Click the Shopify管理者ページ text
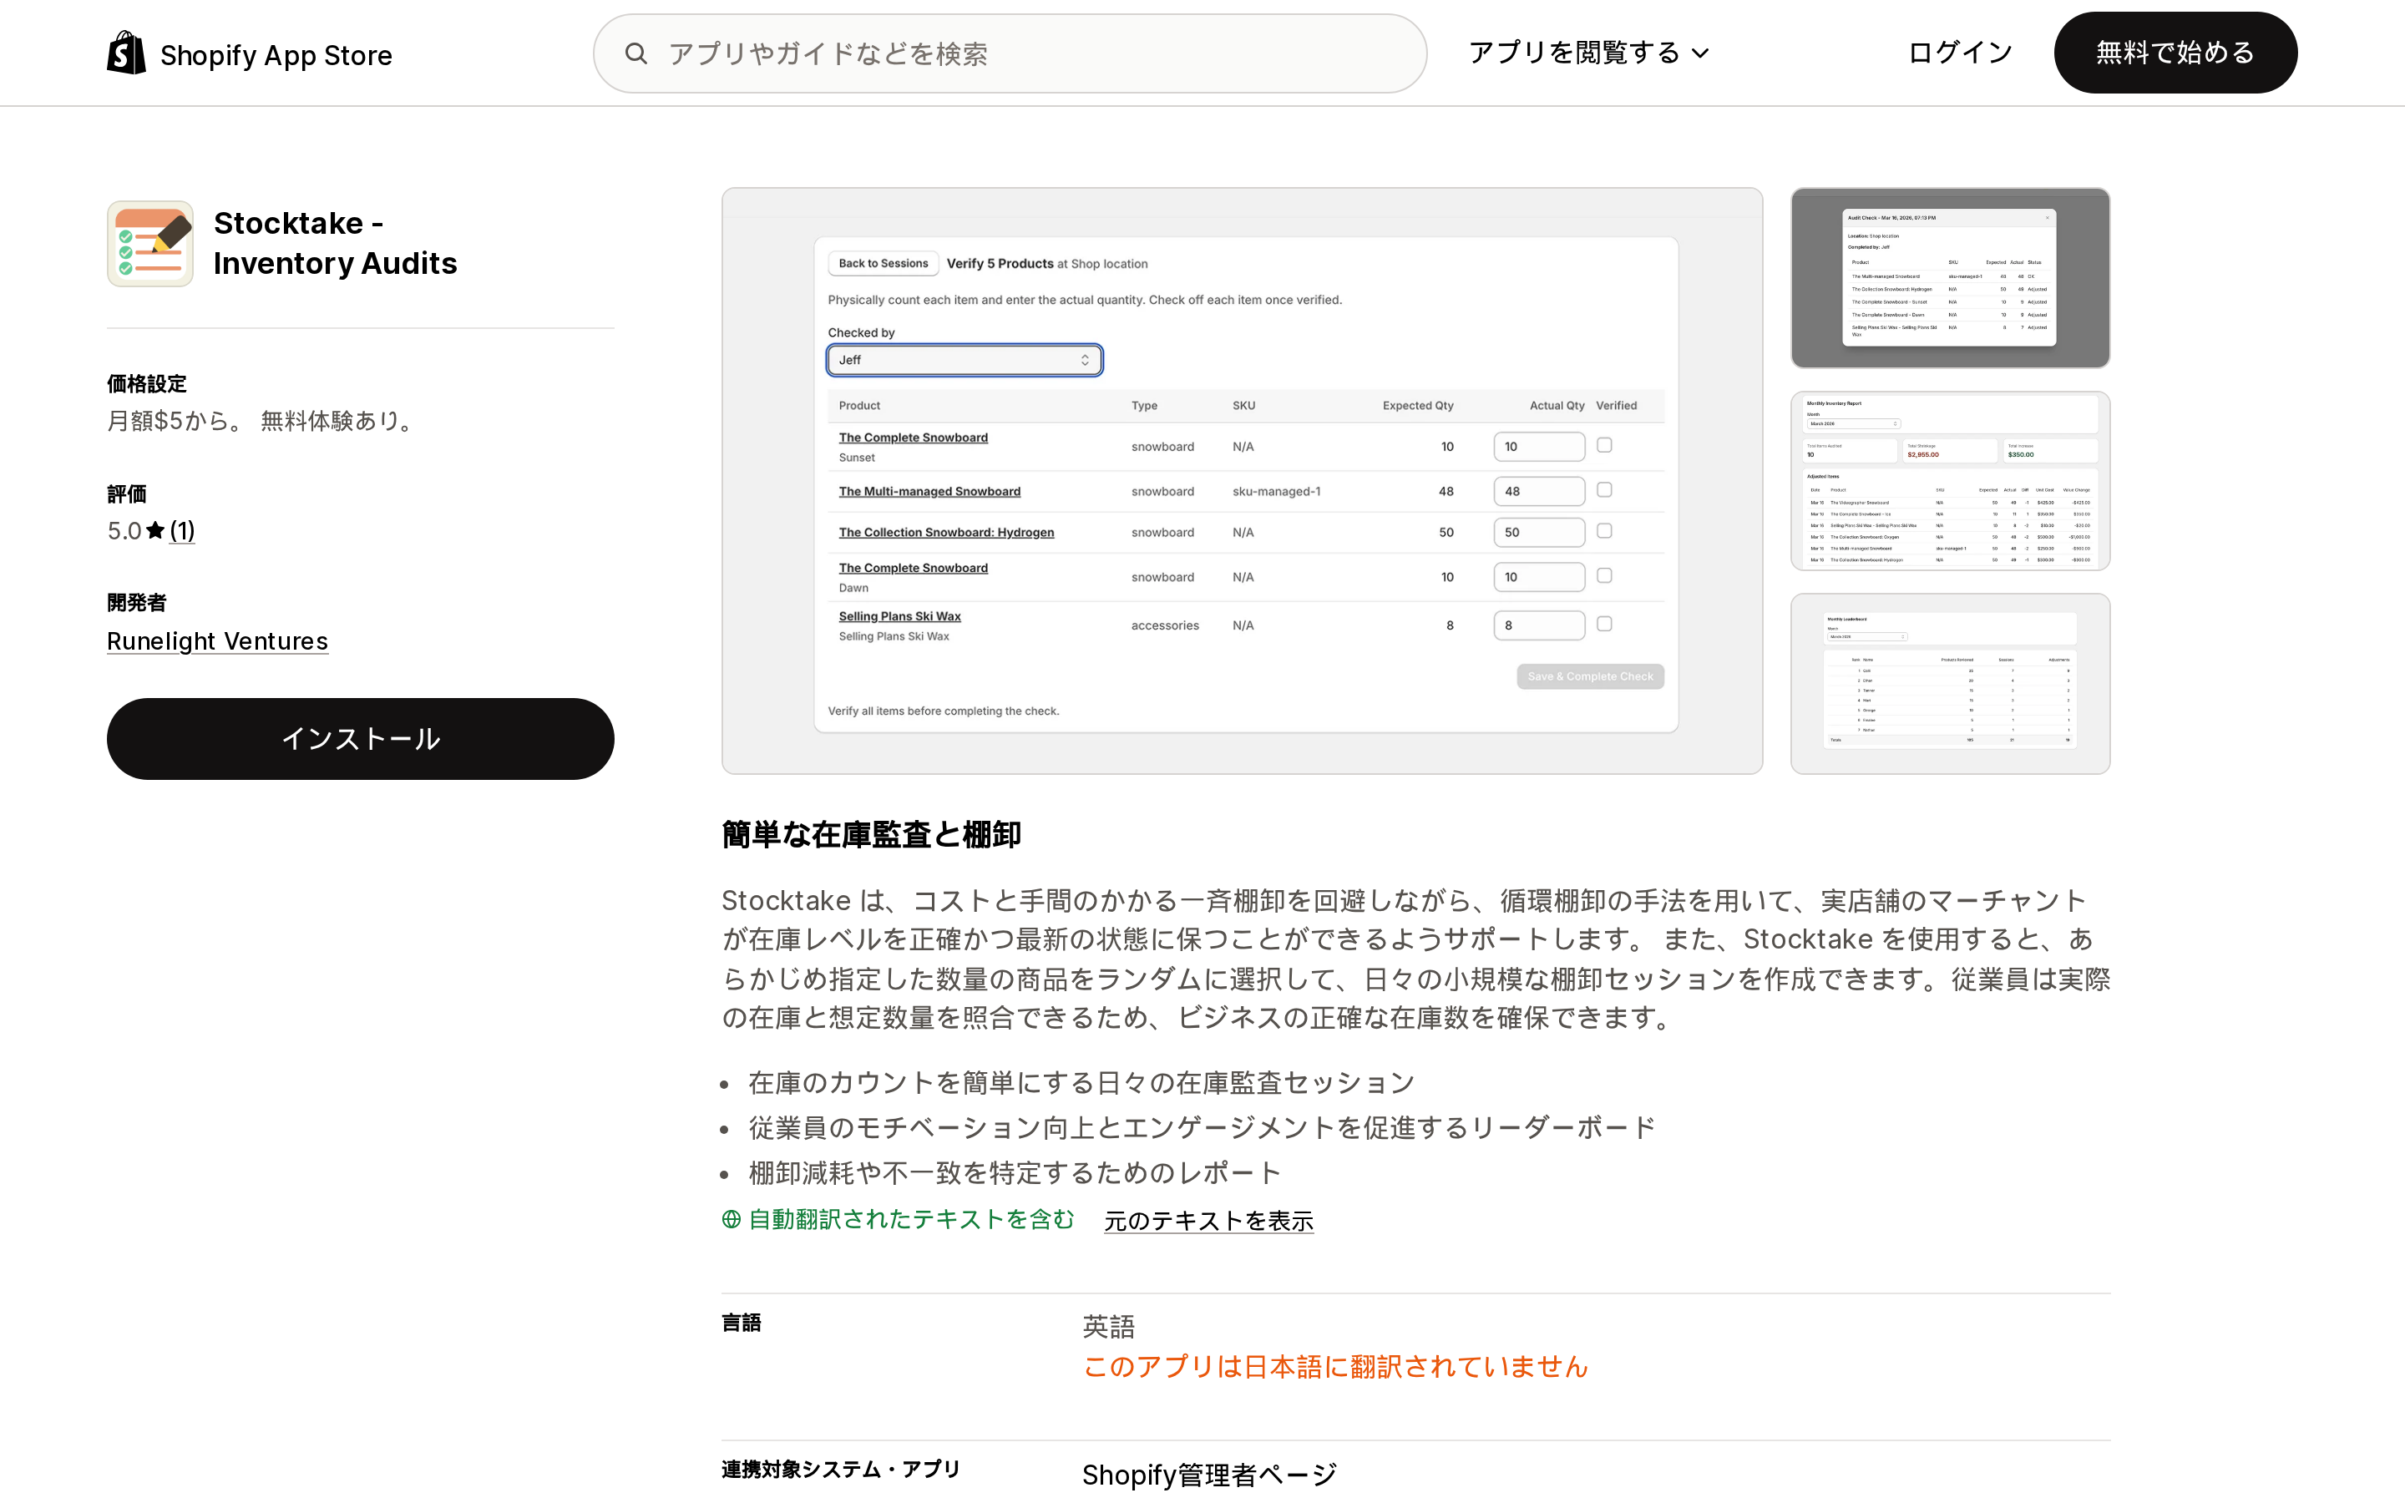This screenshot has width=2405, height=1503. tap(1209, 1475)
